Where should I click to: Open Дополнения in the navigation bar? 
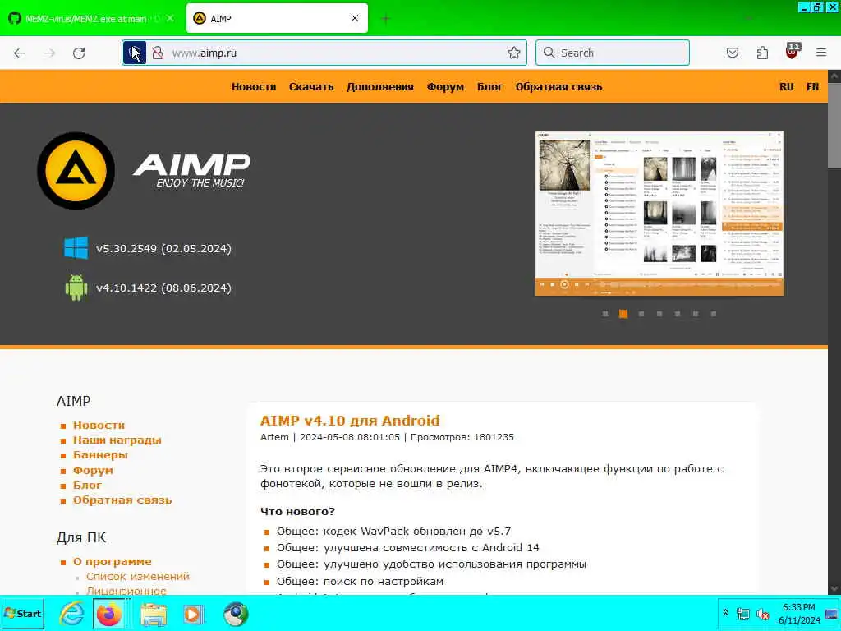pos(379,87)
